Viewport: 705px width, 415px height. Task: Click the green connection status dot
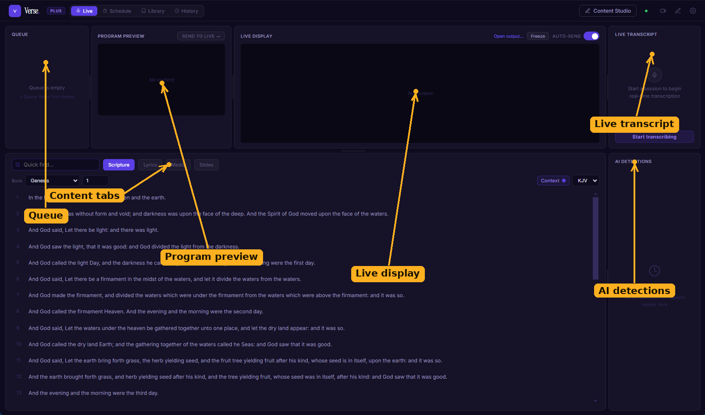click(646, 11)
